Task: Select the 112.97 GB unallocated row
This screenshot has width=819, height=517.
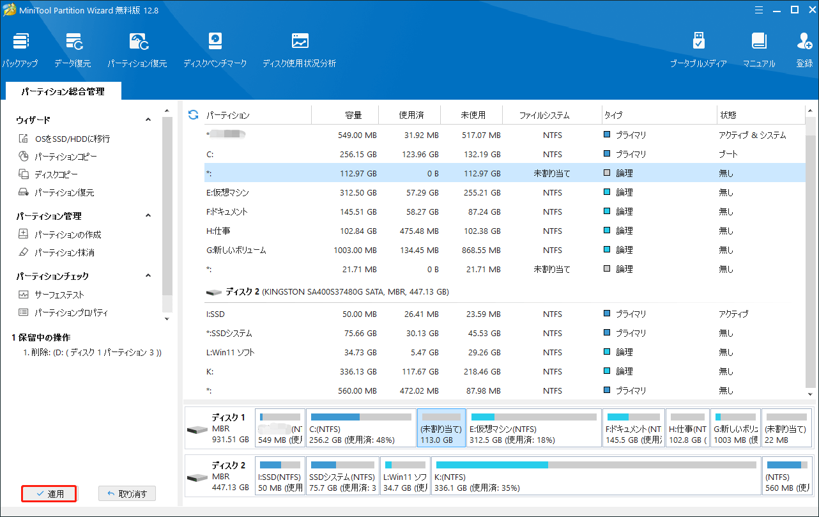Action: coord(504,173)
